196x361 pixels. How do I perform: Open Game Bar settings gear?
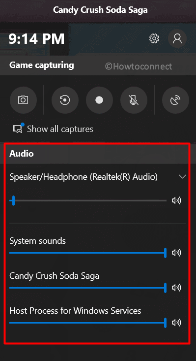(154, 38)
